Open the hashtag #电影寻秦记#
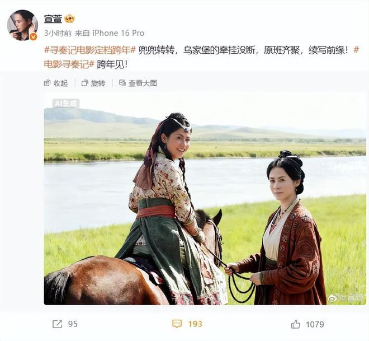This screenshot has height=341, width=369. coord(69,64)
